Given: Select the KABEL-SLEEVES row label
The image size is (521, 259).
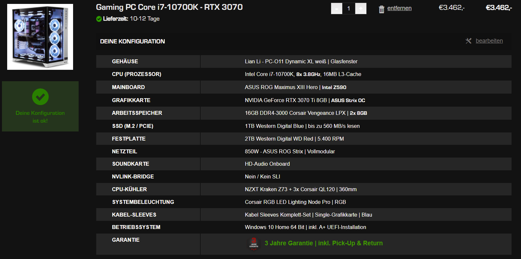Looking at the screenshot, I should tap(134, 215).
